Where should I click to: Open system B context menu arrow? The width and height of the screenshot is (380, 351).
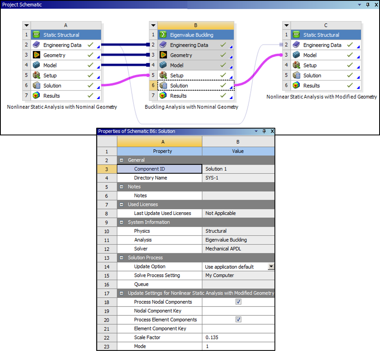(x=153, y=26)
